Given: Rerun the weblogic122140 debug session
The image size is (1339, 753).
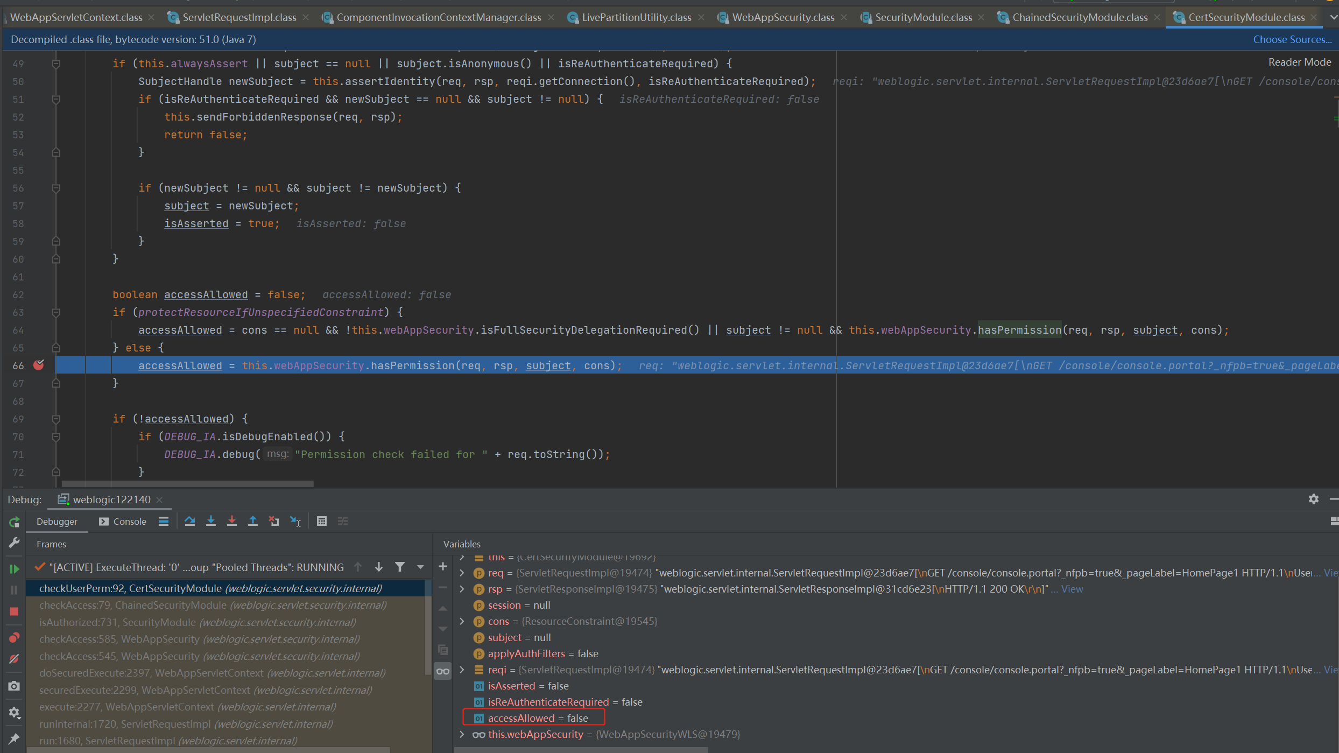Looking at the screenshot, I should tap(15, 522).
